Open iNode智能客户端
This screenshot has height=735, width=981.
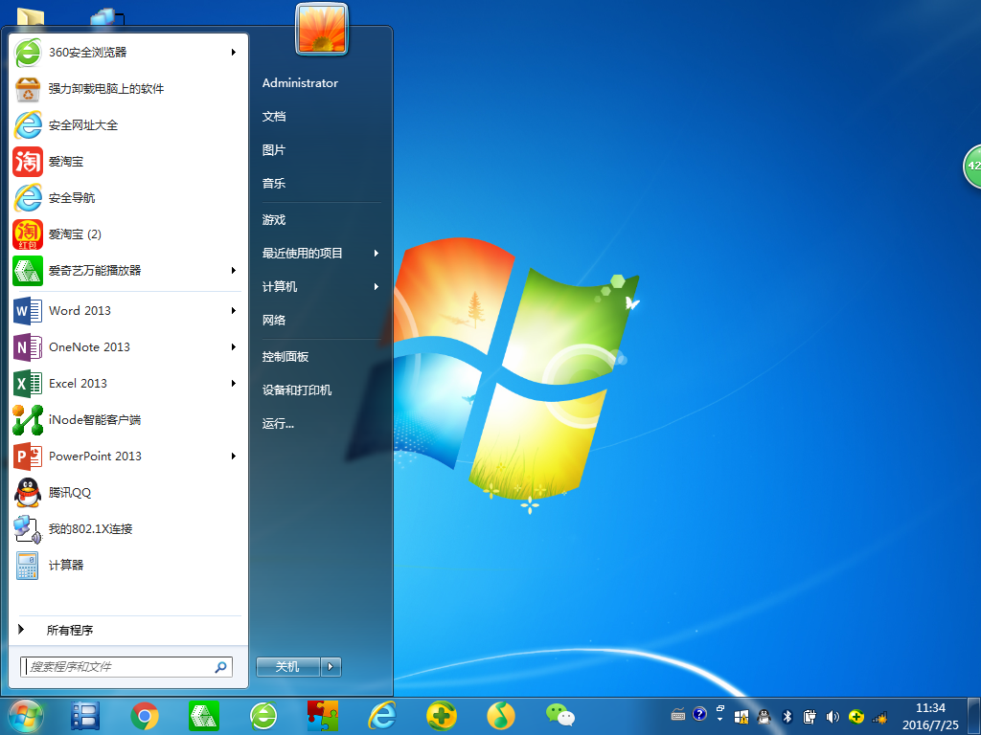click(127, 420)
